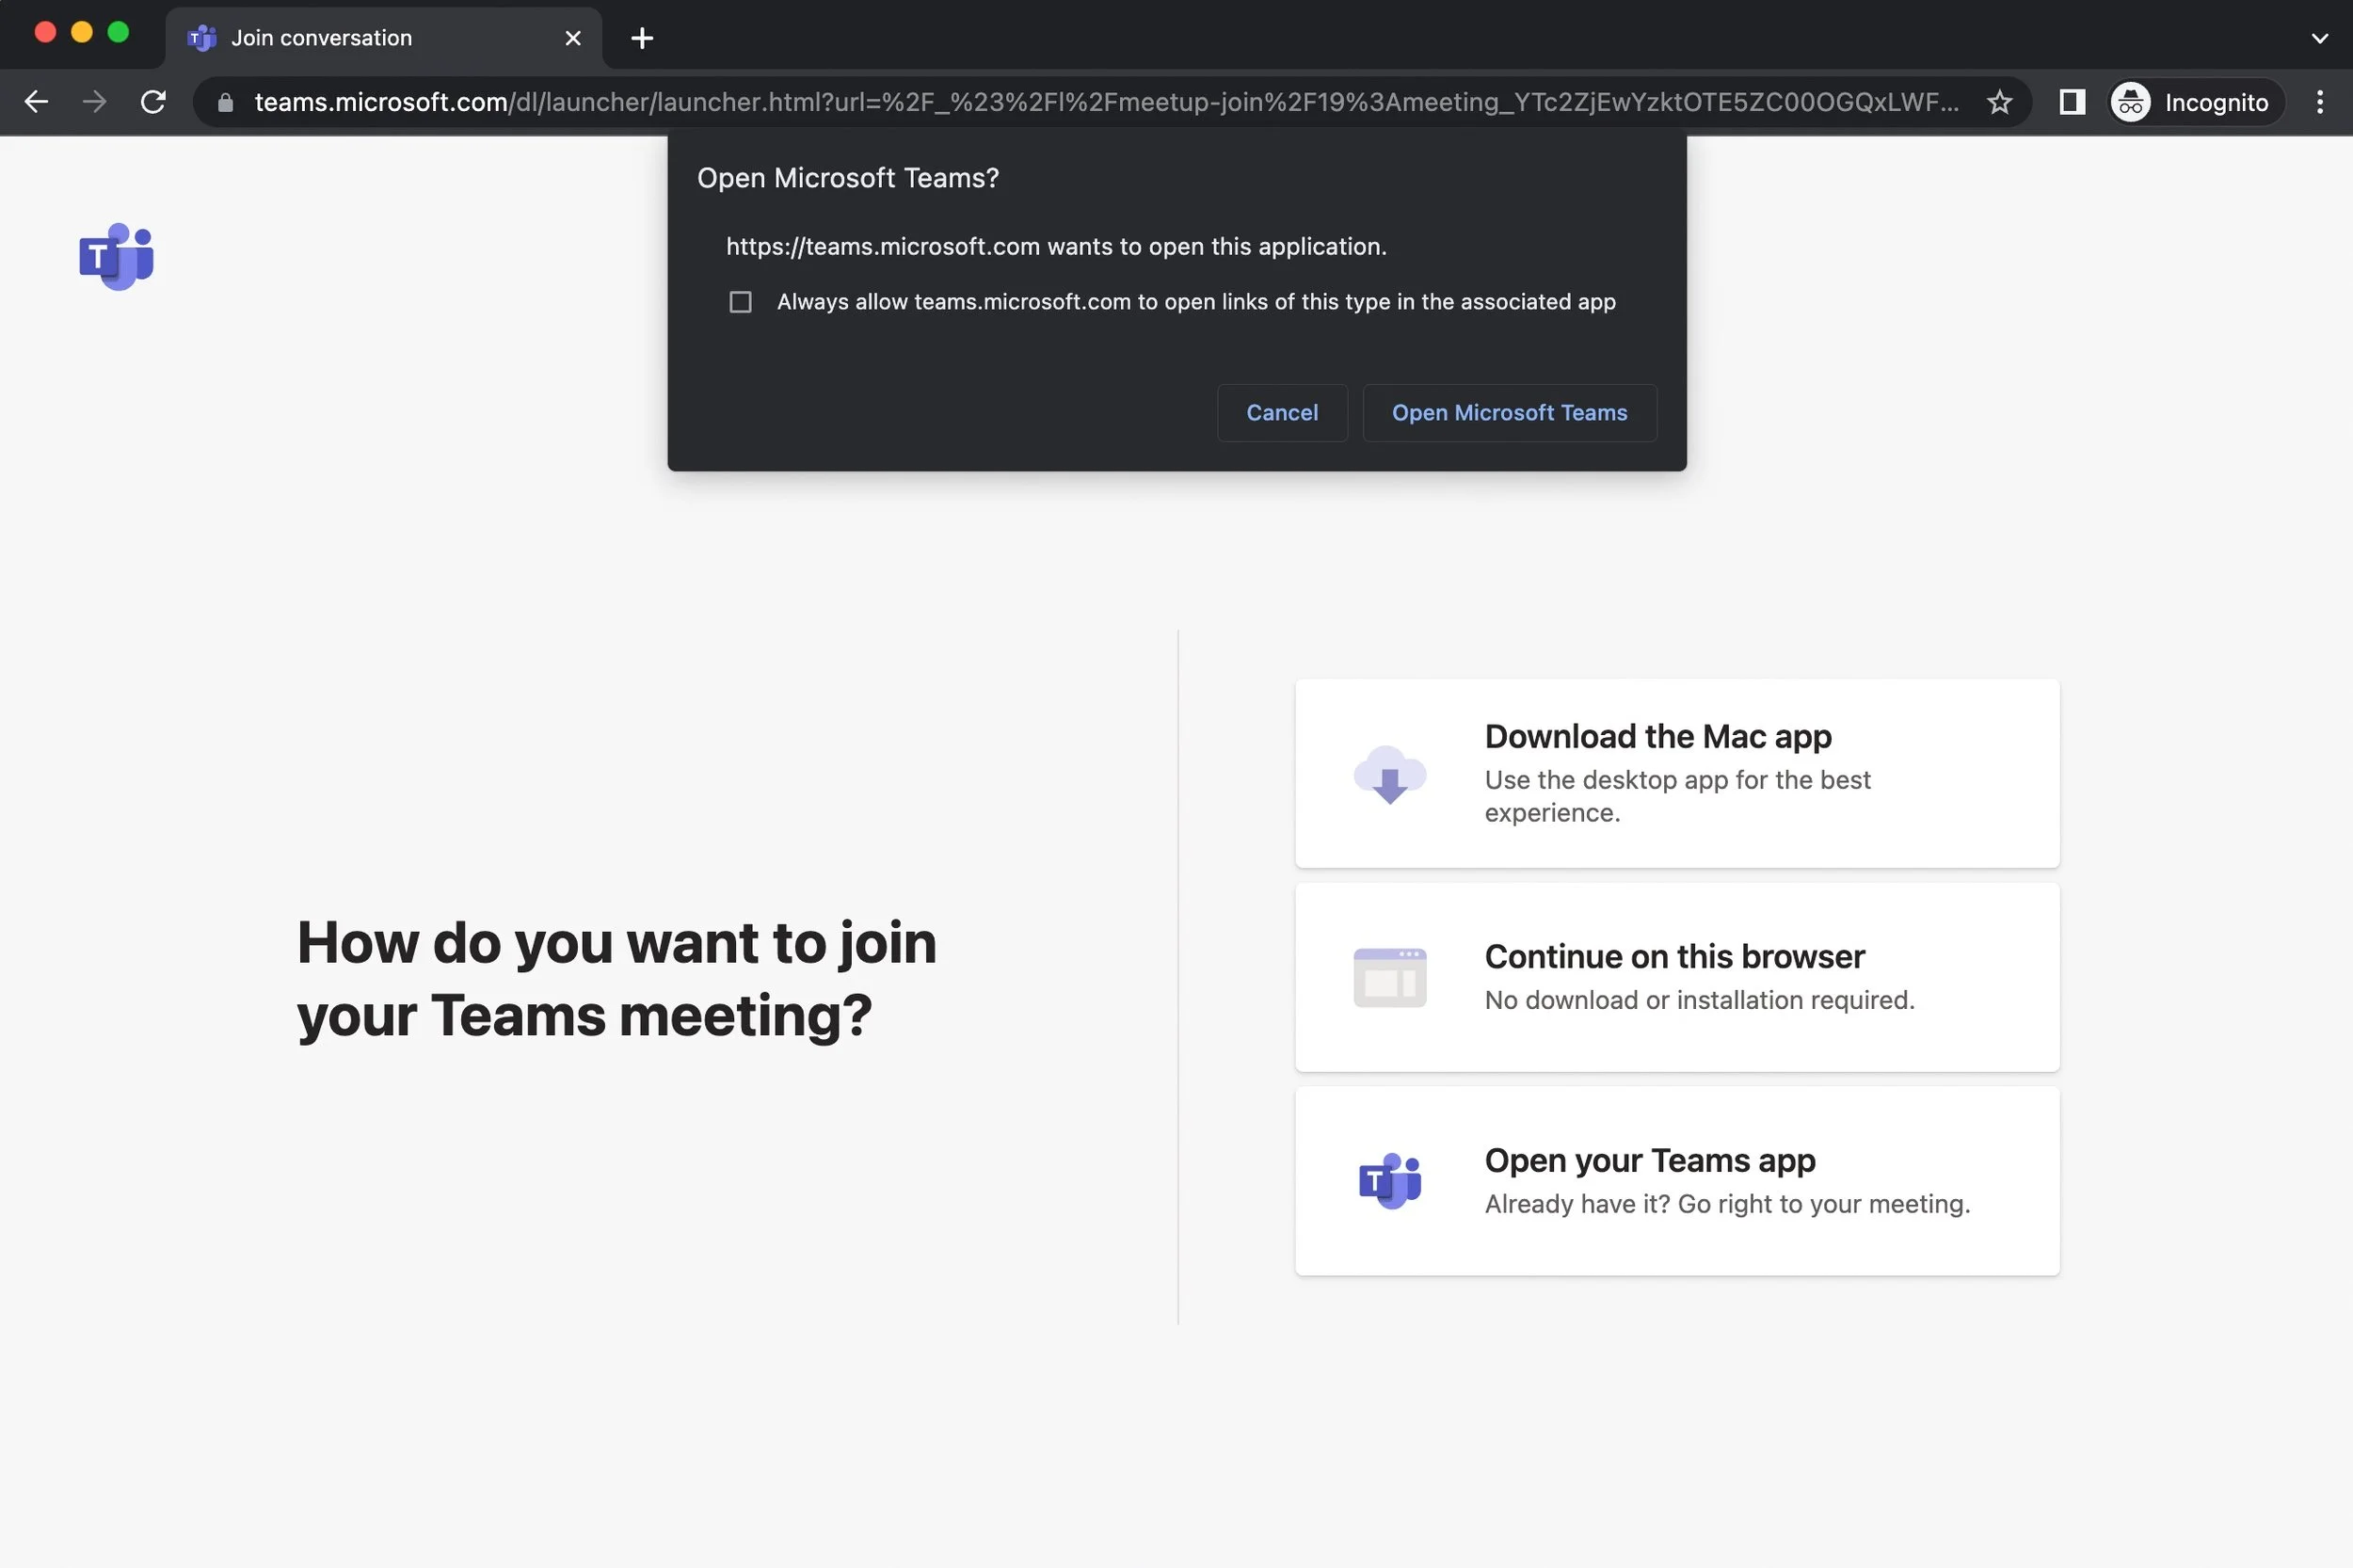Cancel the Open Microsoft Teams dialog
Image resolution: width=2353 pixels, height=1568 pixels.
(1282, 412)
